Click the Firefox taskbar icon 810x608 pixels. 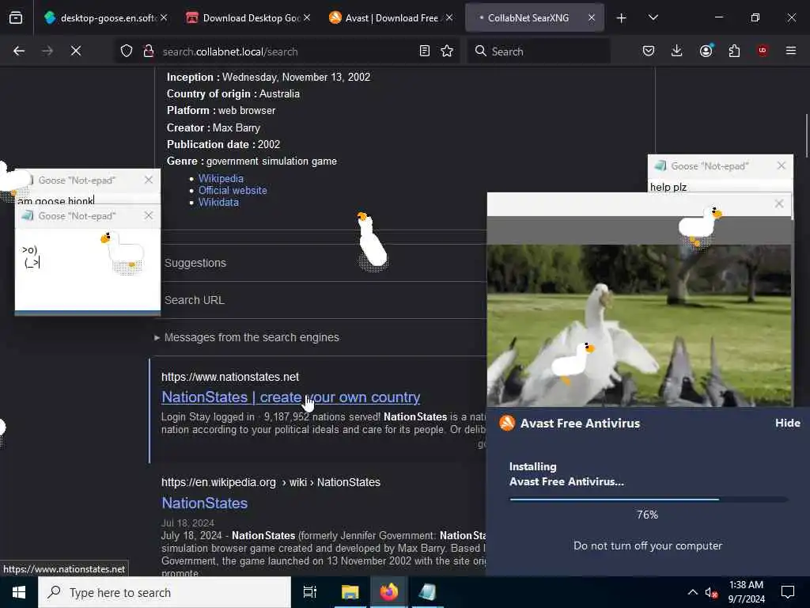[389, 592]
